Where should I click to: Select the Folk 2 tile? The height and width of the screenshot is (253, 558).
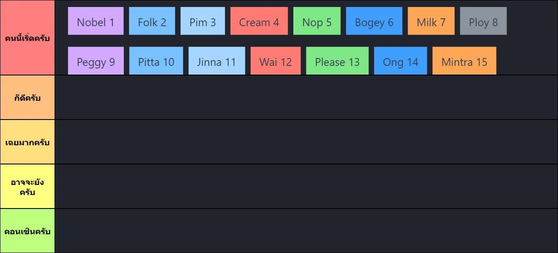click(152, 21)
